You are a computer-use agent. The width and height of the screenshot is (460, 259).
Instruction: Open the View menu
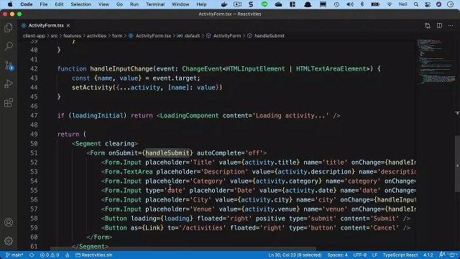(x=103, y=4)
